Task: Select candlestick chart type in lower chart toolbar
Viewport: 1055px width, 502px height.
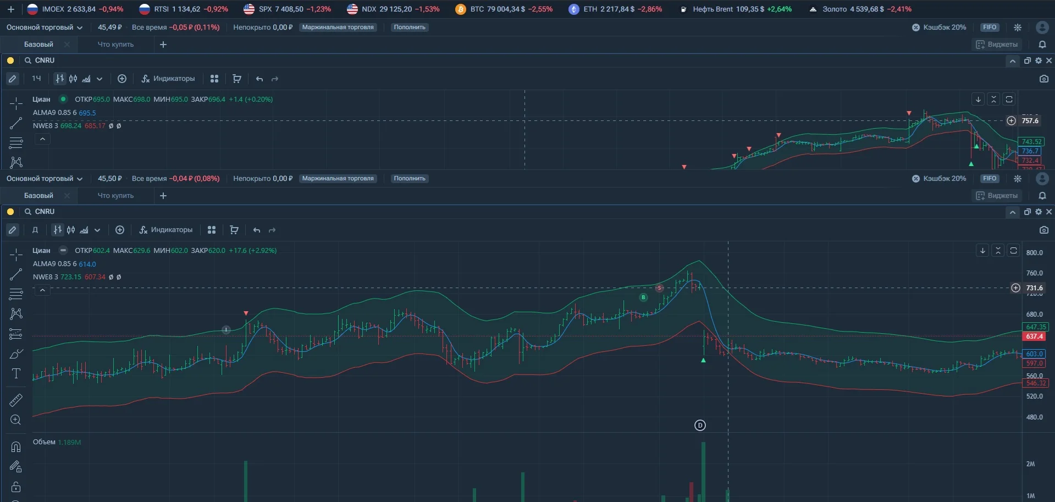Action: pyautogui.click(x=71, y=230)
